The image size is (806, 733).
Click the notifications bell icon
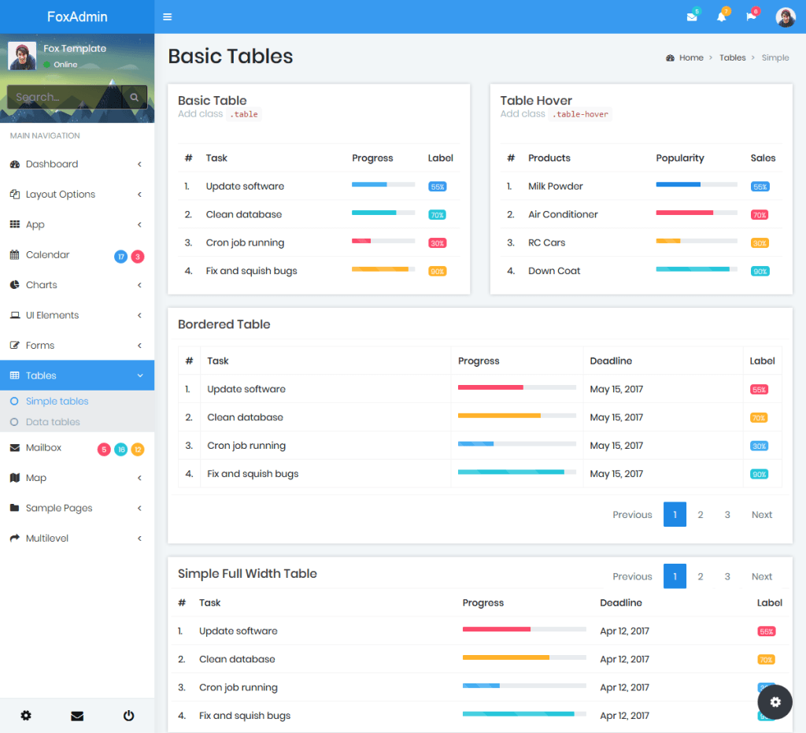point(722,16)
